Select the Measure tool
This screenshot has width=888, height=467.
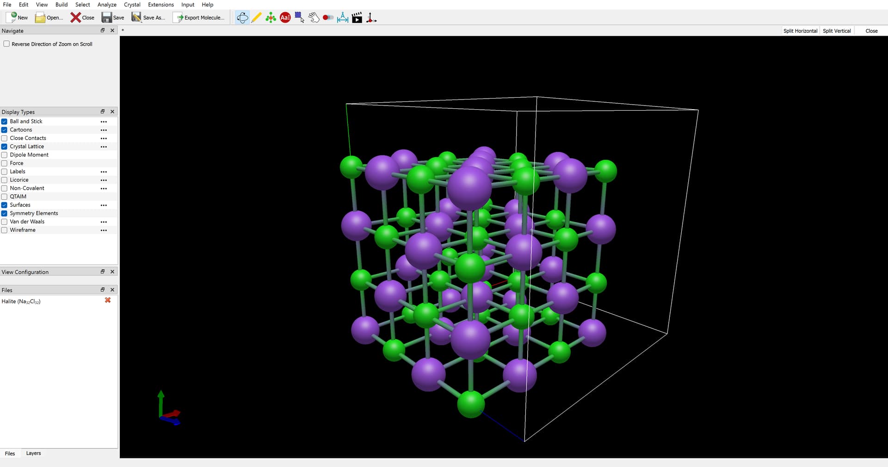point(343,18)
